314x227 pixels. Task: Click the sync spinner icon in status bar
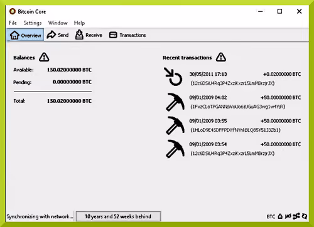[x=305, y=216]
